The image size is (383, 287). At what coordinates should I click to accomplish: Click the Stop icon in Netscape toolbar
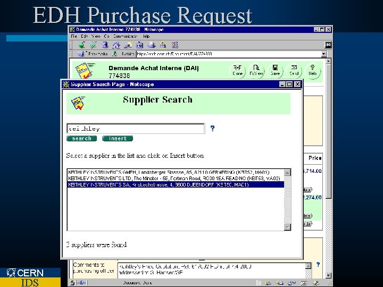[174, 45]
